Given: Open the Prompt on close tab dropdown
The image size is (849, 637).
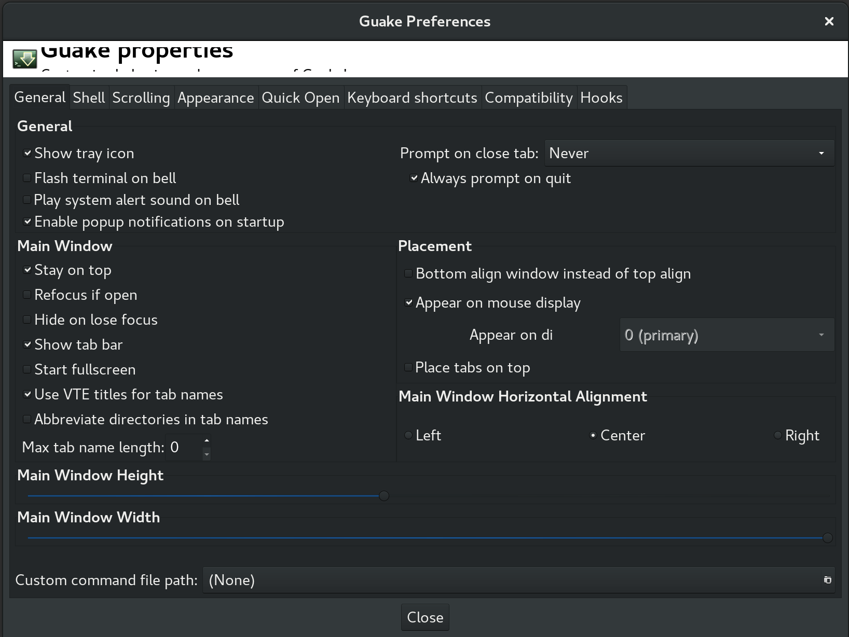Looking at the screenshot, I should point(689,153).
